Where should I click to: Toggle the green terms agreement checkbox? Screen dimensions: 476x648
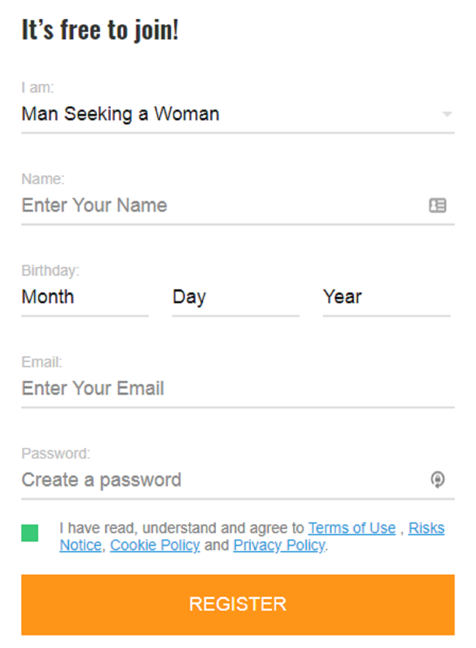[x=30, y=533]
